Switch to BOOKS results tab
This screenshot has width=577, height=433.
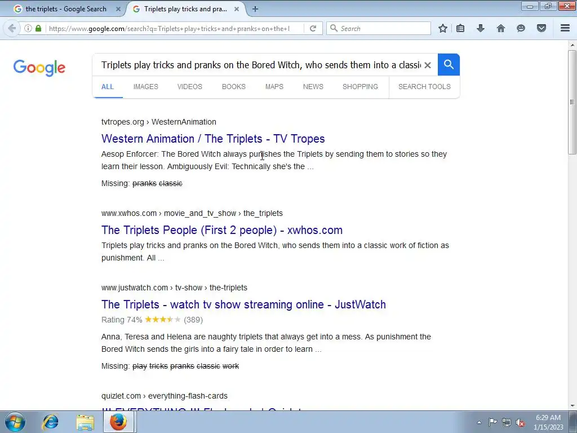pos(234,86)
